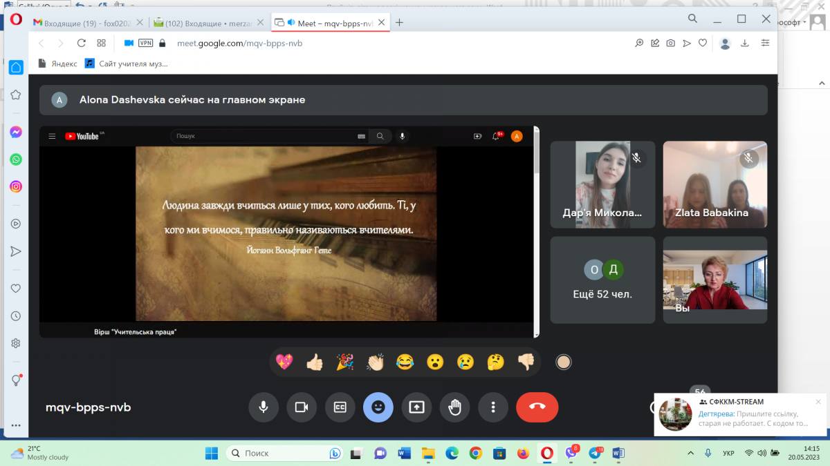Show hidden system tray icons
Viewport: 830px width, 466px height.
pyautogui.click(x=691, y=453)
